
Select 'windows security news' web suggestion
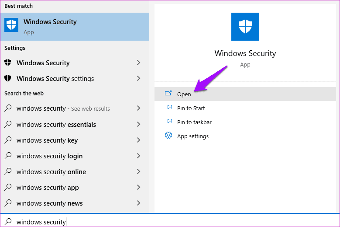tap(49, 203)
